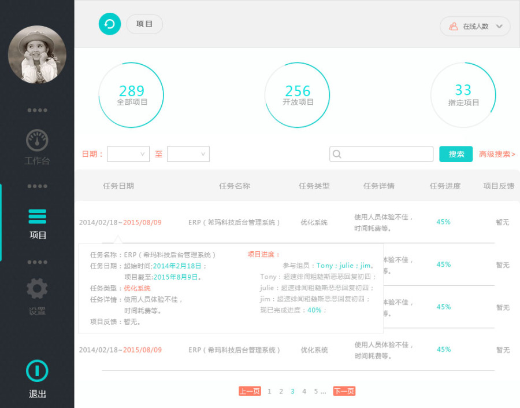
Task: Click the 退出 power icon to log out
Action: [36, 371]
